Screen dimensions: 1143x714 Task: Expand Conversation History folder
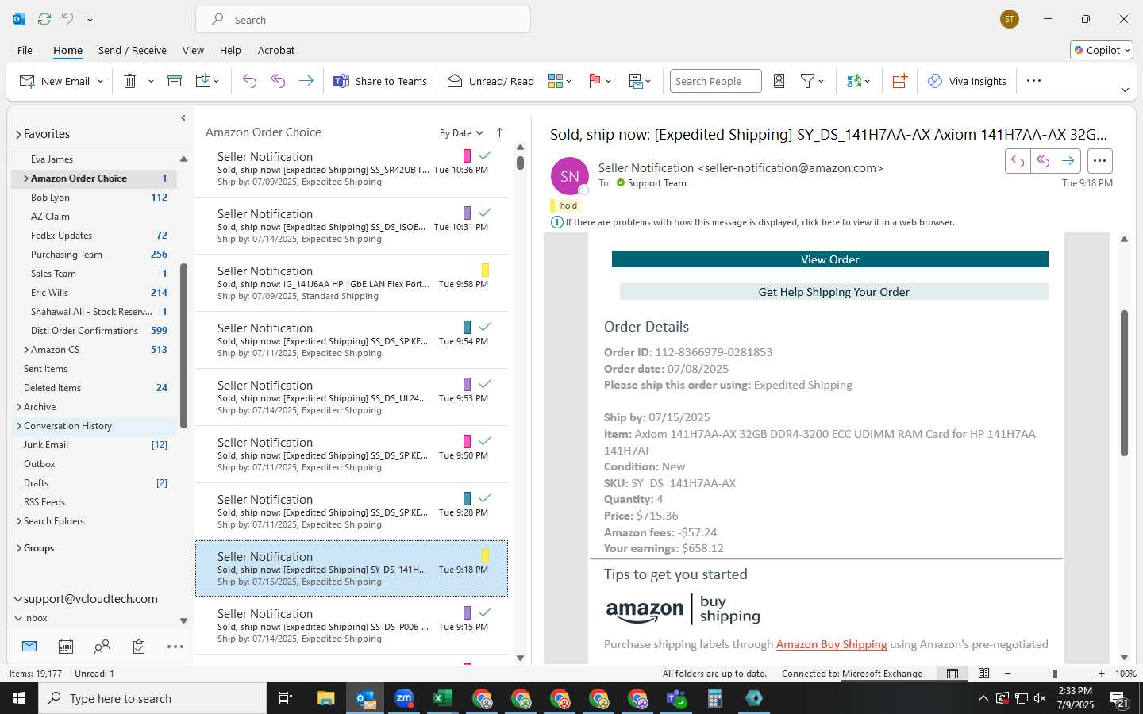click(x=18, y=426)
